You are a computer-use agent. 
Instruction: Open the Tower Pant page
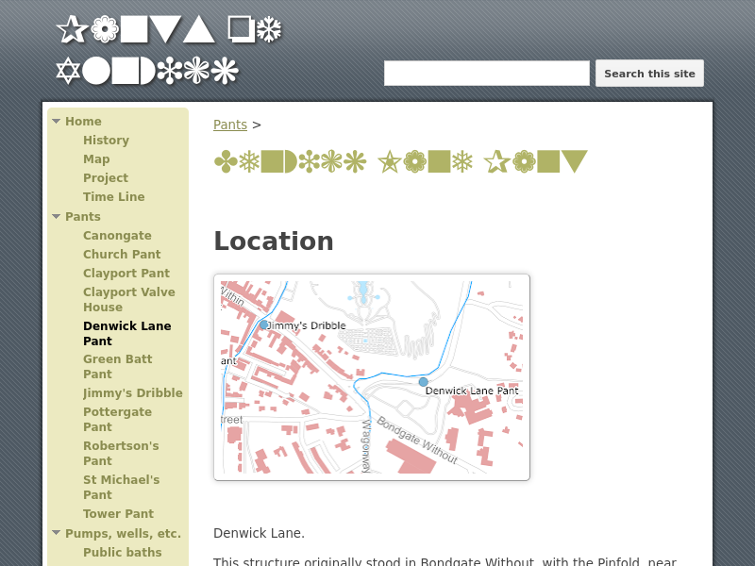click(118, 514)
